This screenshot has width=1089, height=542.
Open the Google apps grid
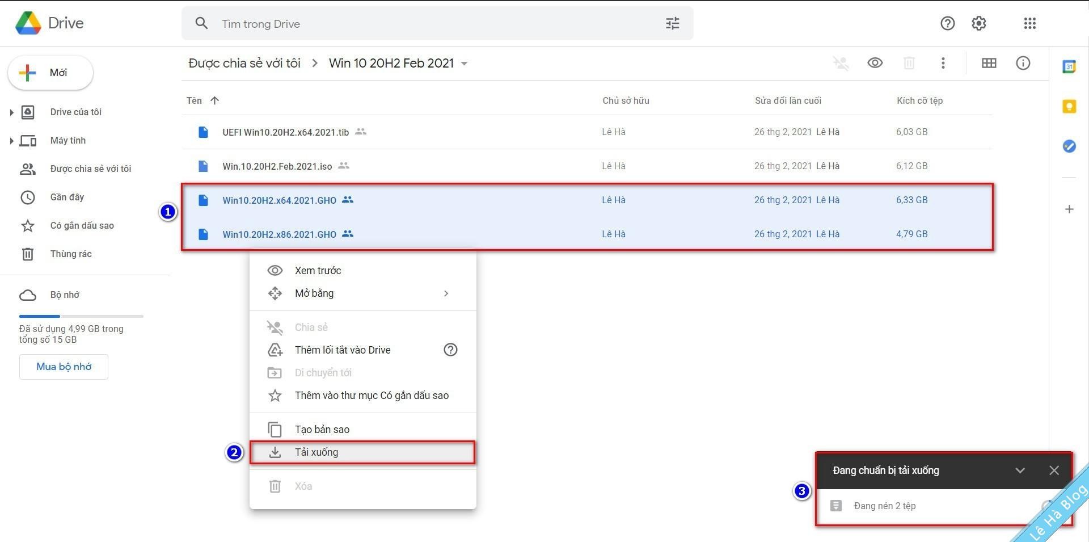click(1029, 23)
